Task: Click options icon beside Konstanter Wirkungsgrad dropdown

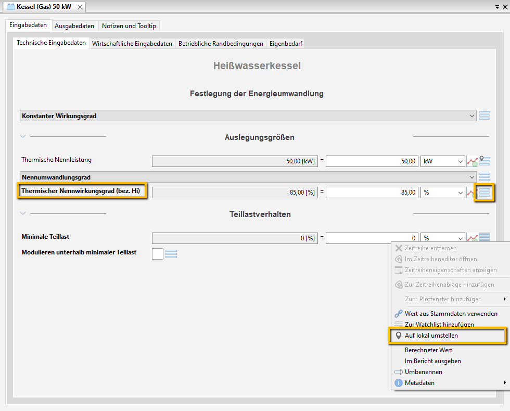Action: click(x=484, y=116)
